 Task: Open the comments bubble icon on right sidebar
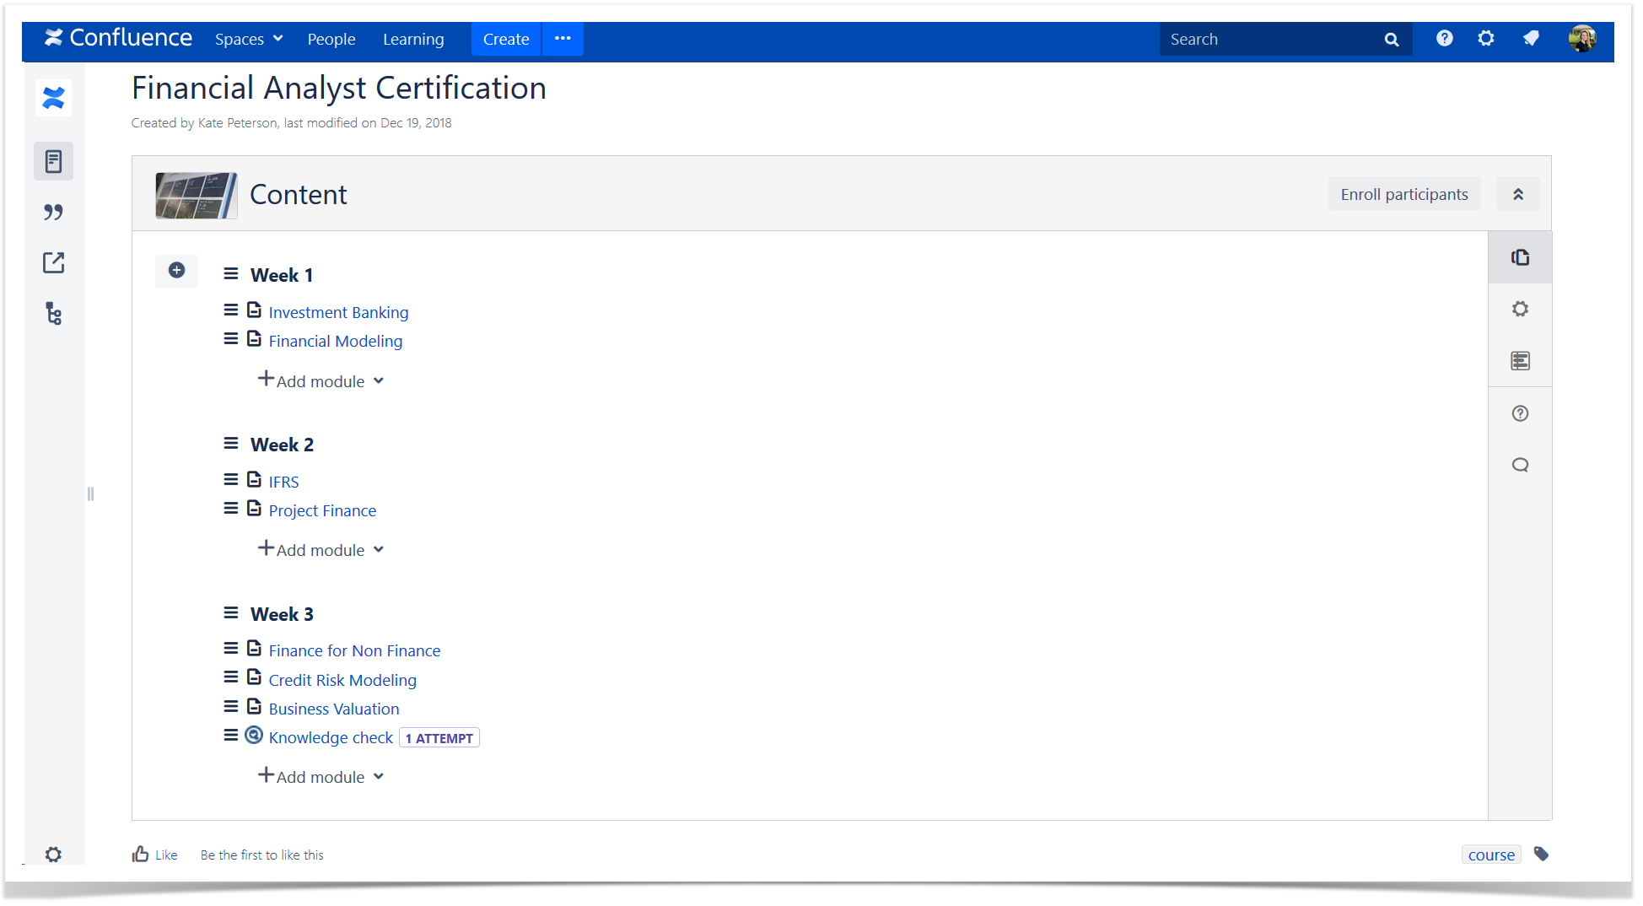pyautogui.click(x=1519, y=465)
